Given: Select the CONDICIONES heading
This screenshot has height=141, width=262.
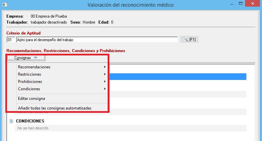Looking at the screenshot, I should point(30,121).
